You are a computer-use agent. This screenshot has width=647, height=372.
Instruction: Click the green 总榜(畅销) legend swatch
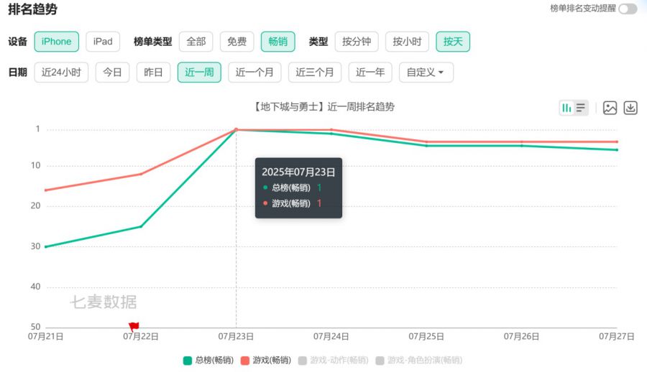click(188, 361)
